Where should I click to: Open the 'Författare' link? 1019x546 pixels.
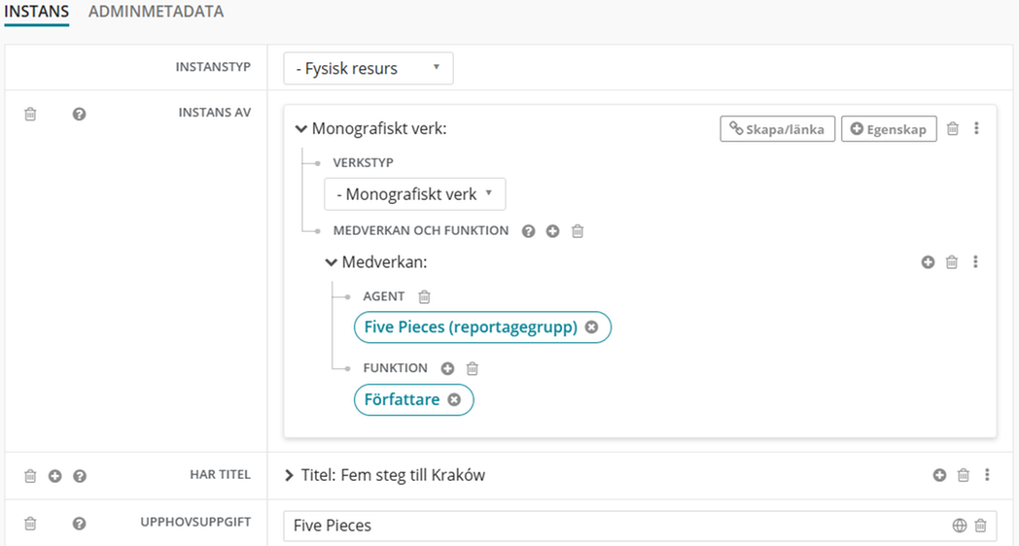click(402, 399)
